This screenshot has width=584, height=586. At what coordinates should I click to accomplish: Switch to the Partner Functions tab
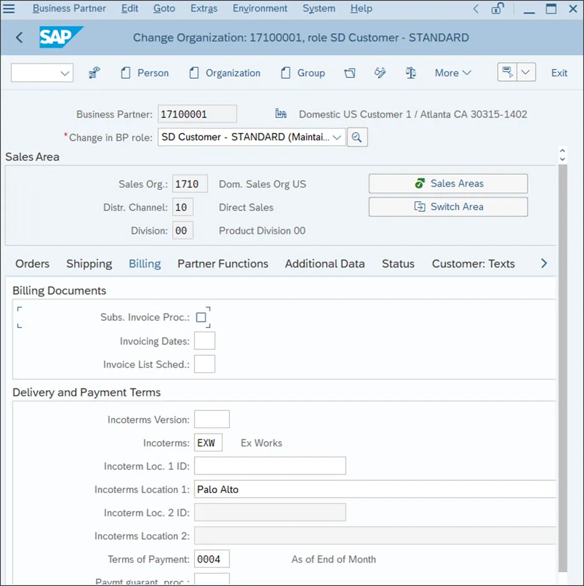click(223, 263)
